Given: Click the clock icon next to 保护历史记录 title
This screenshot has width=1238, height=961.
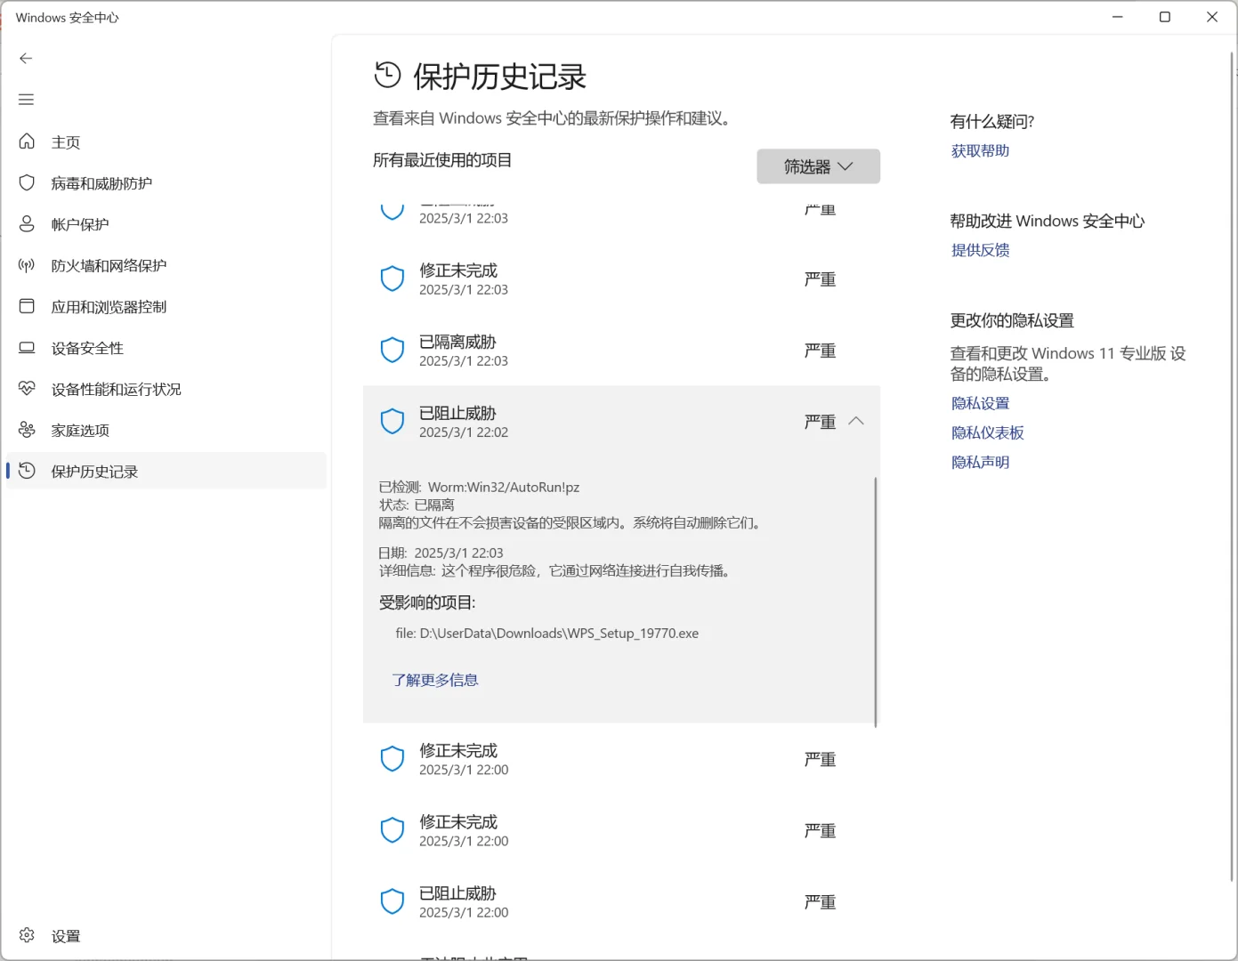Looking at the screenshot, I should coord(386,76).
